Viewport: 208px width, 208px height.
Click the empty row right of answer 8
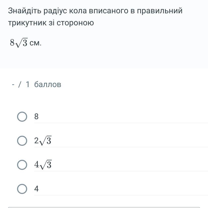point(126,117)
